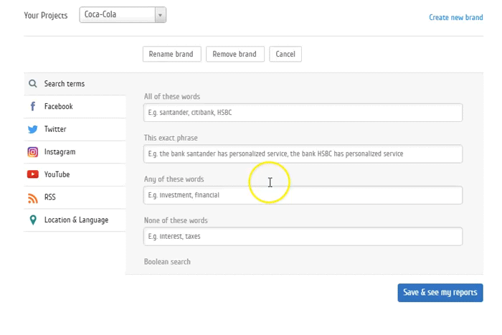Screen dimensions: 502x335
Task: Click the RSS feed icon
Action: (x=33, y=198)
